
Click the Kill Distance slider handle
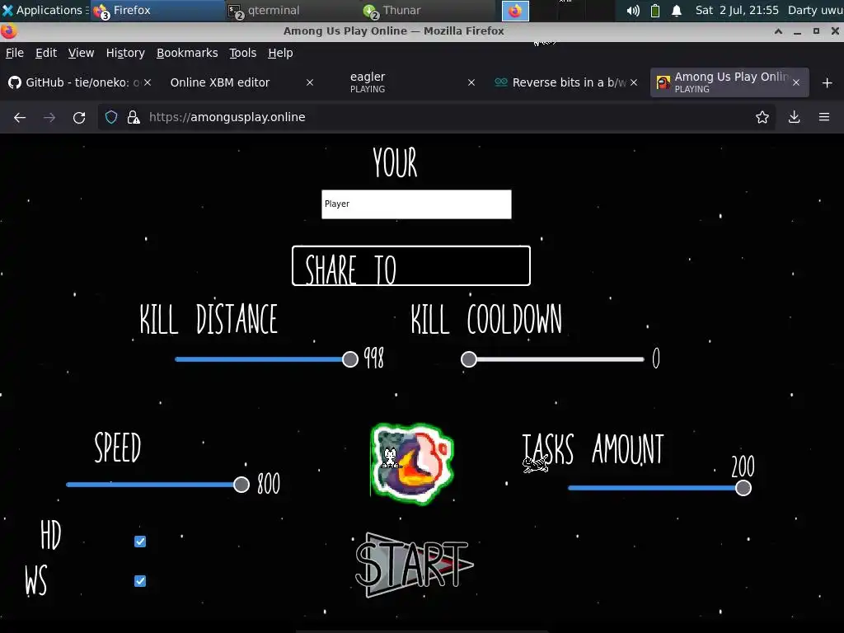point(349,359)
